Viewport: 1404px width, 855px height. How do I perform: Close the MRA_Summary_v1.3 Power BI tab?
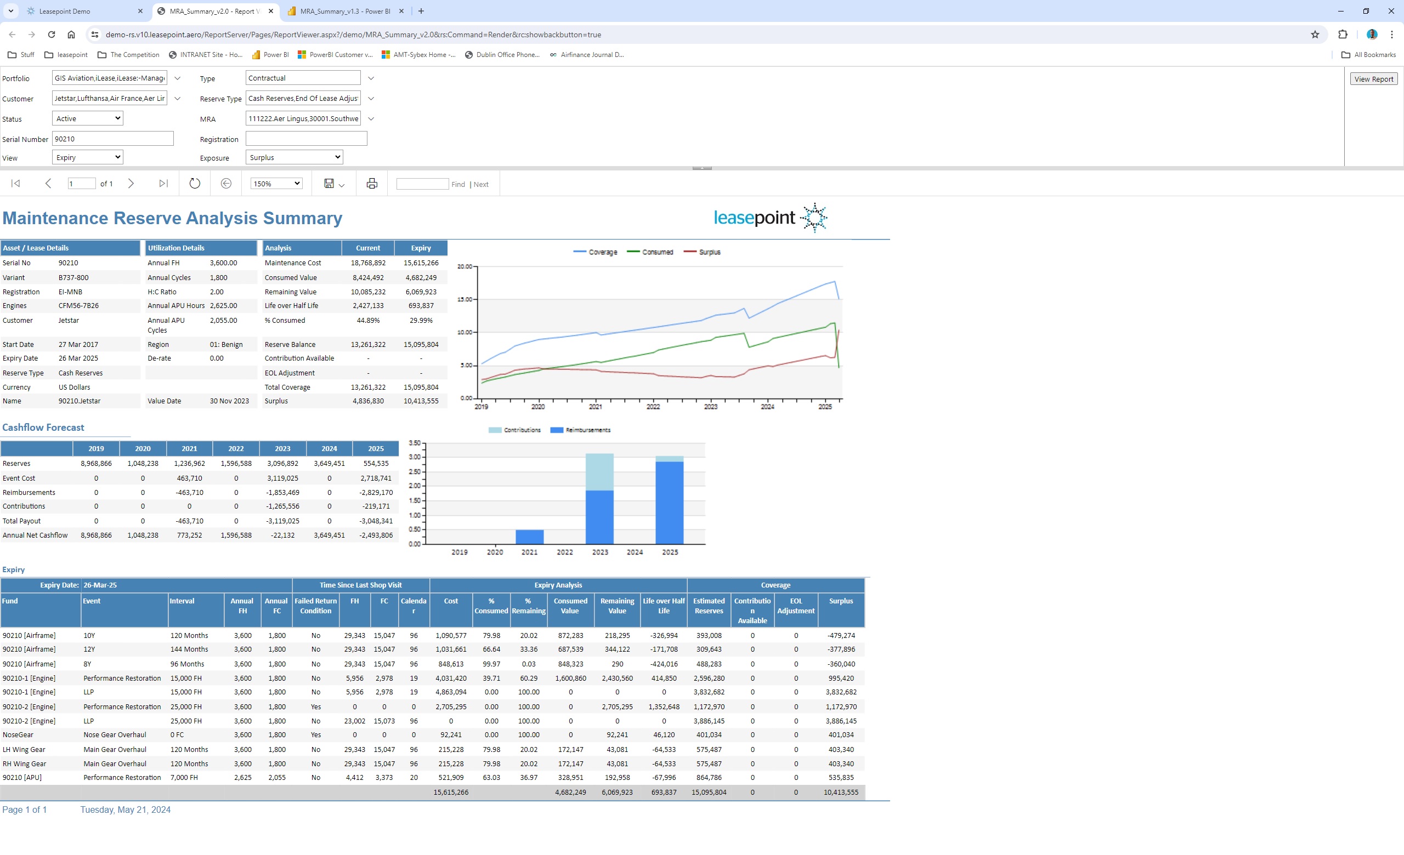pos(401,11)
